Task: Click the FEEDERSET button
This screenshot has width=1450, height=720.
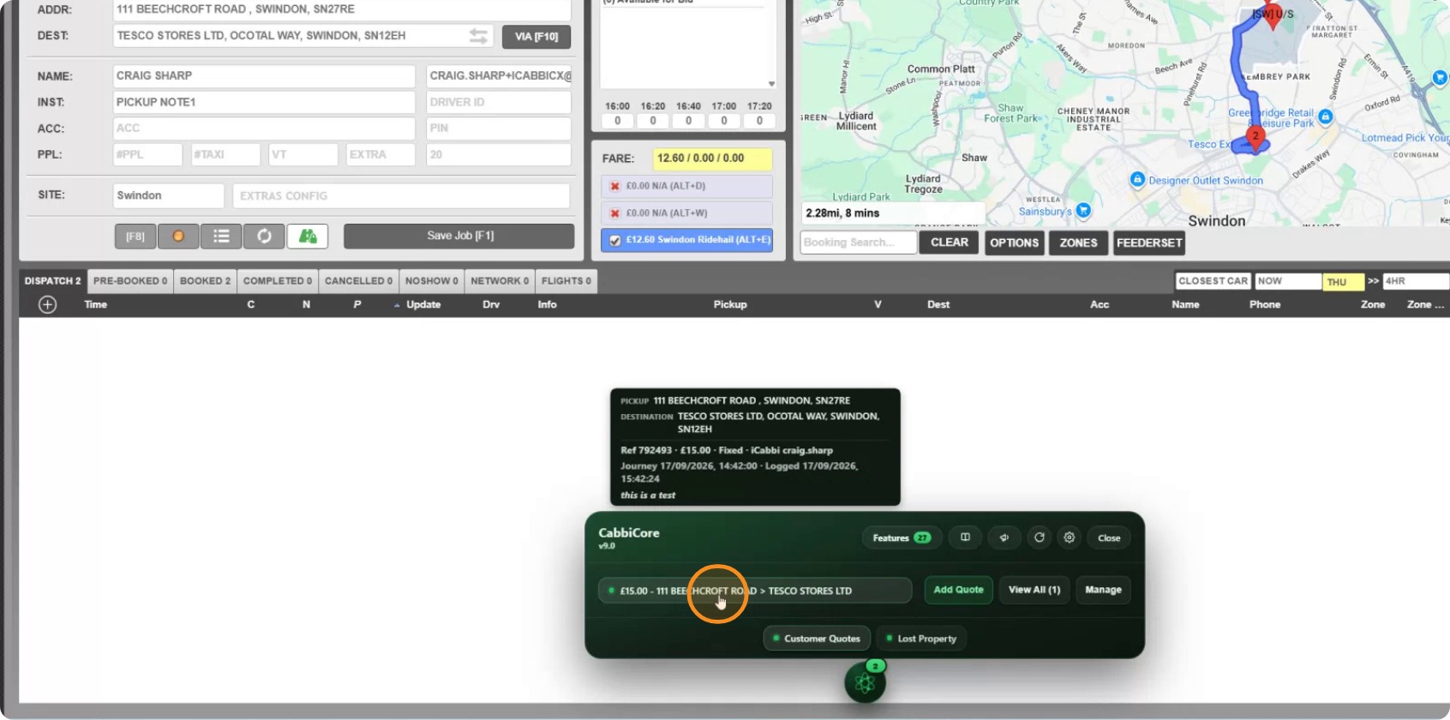Action: click(x=1149, y=243)
